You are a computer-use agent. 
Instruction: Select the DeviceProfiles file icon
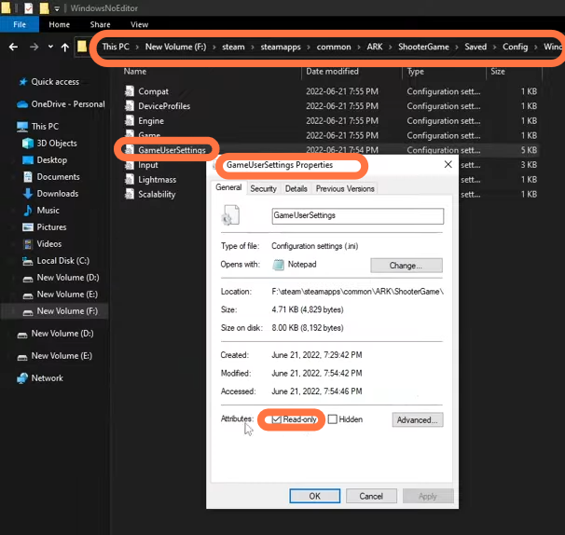coord(130,106)
